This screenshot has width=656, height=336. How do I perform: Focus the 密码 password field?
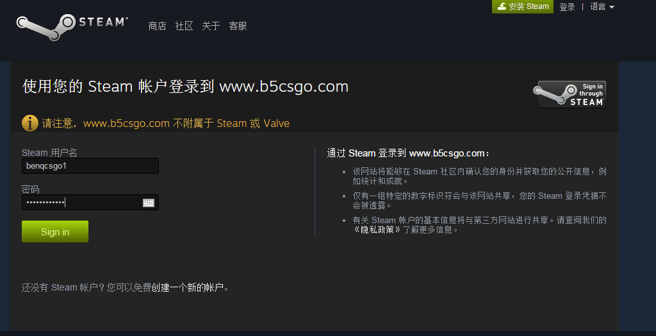pos(90,203)
